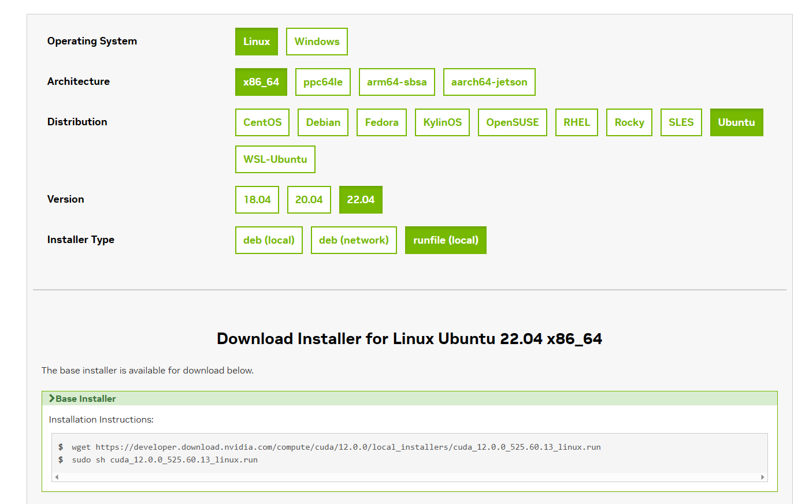This screenshot has width=805, height=504.
Task: Click the Operating System label
Action: coord(92,41)
